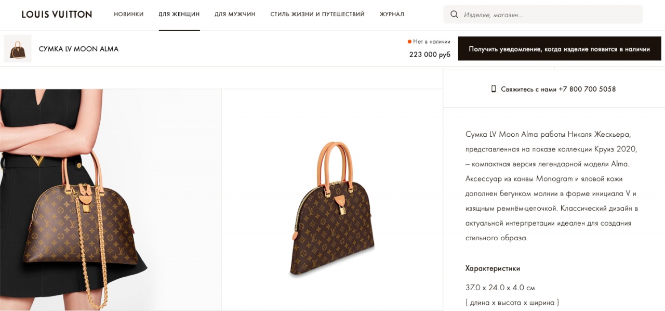
Task: Click the phone number +7 800 700 5058
Action: [x=587, y=89]
